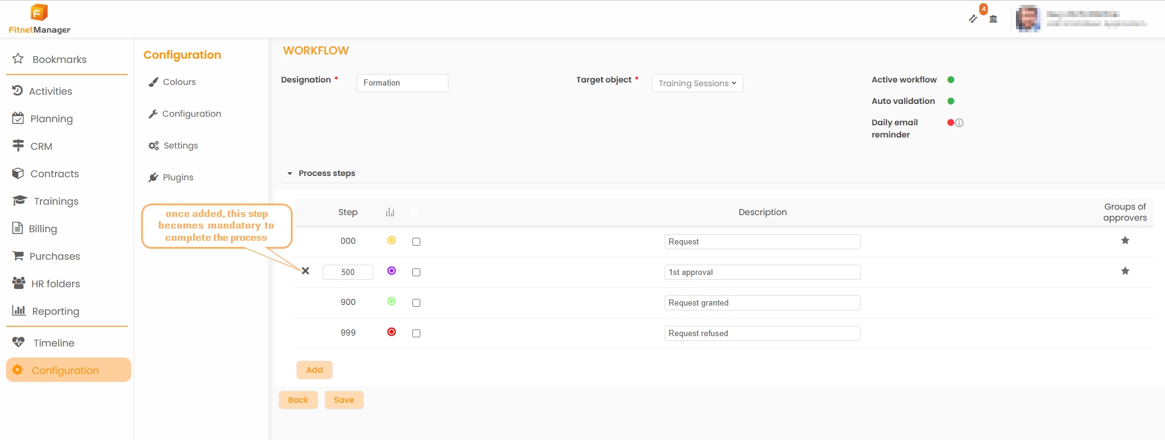Open Trainings in the left sidebar

point(56,201)
